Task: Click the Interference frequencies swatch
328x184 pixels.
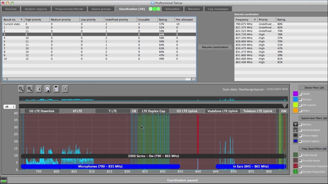Action: pos(295,166)
